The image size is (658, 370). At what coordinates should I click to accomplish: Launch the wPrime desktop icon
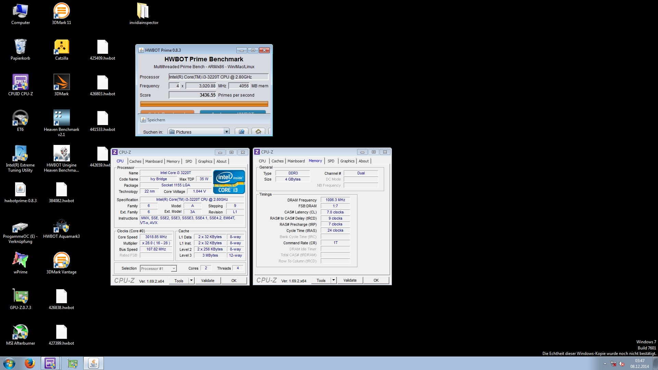coord(21,263)
